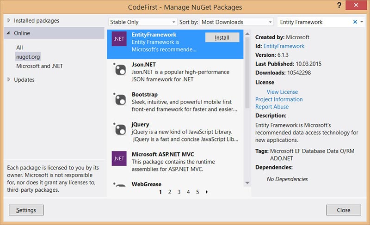Open the Most Downloads sort dropdown
Viewport: 370px width, 225px height.
point(237,22)
